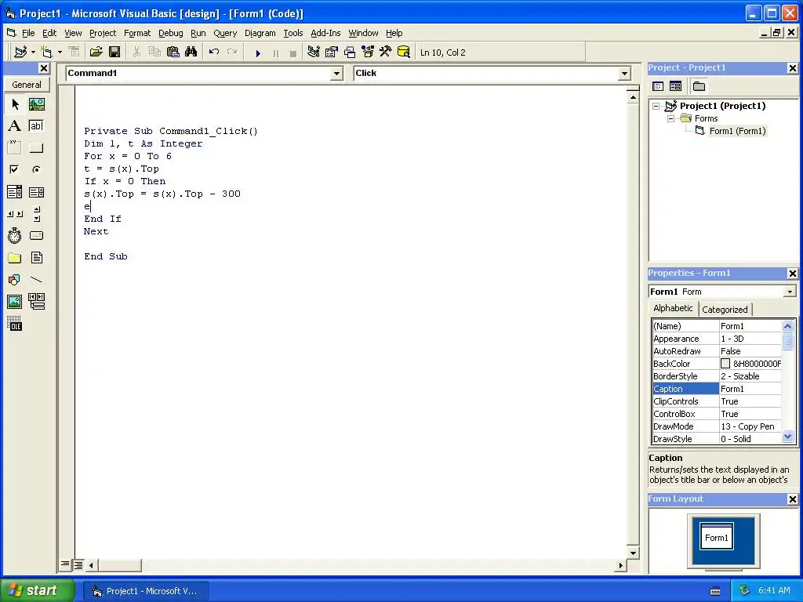Click Form1 thumbnail in Form Layout

(717, 536)
